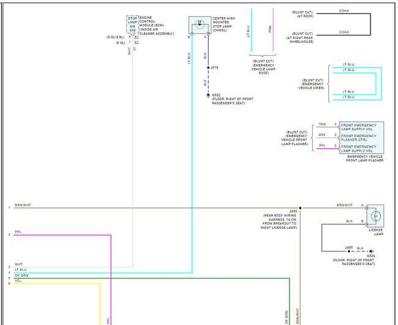The height and width of the screenshot is (325, 398).
Task: Click the '(3.5L/3.9L)' engine label
Action: coord(116,37)
